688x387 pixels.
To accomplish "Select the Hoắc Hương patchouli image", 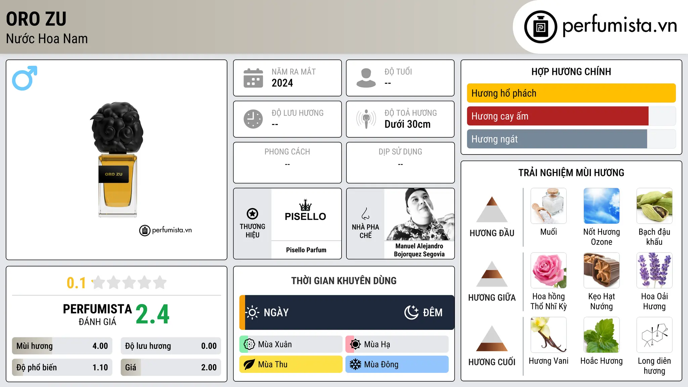I will 601,335.
